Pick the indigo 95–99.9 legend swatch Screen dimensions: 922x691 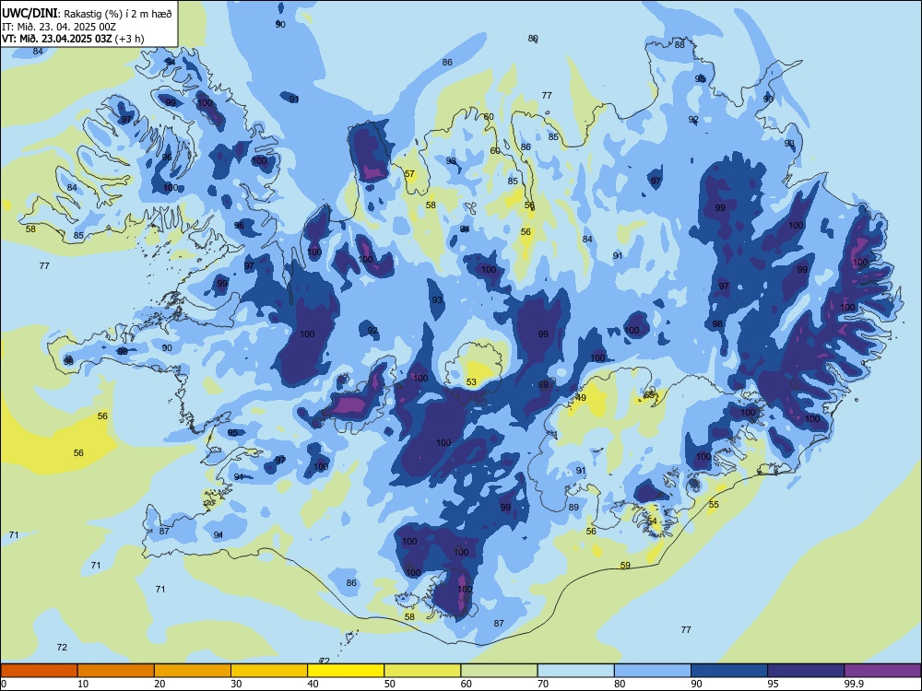click(806, 671)
